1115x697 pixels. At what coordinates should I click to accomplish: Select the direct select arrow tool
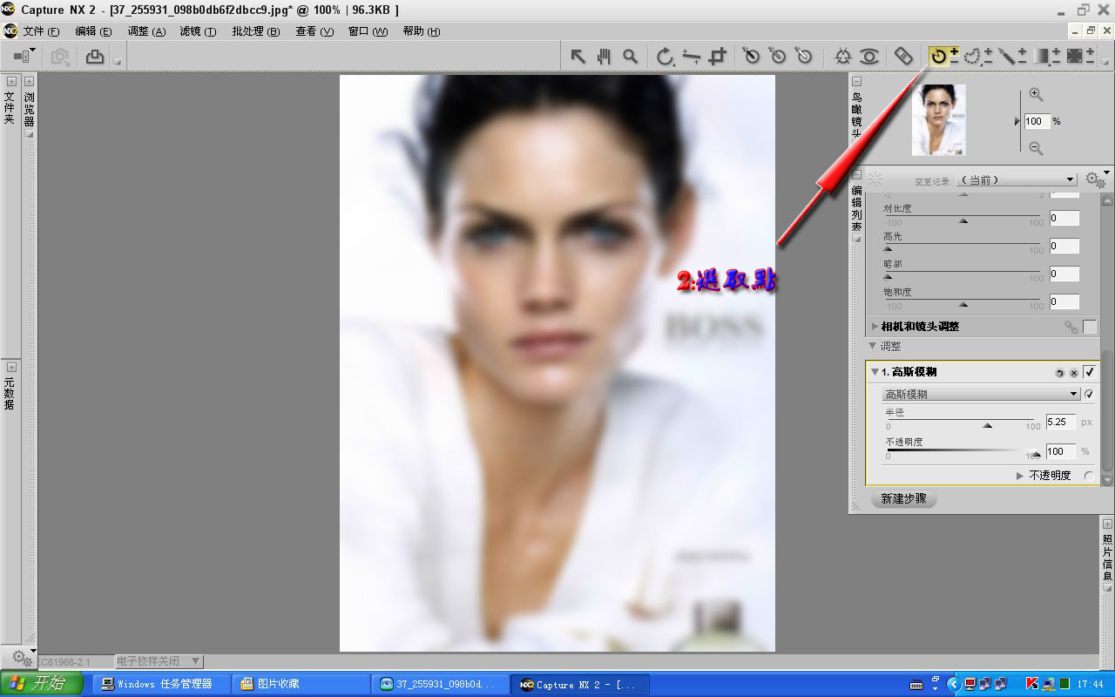pyautogui.click(x=578, y=57)
